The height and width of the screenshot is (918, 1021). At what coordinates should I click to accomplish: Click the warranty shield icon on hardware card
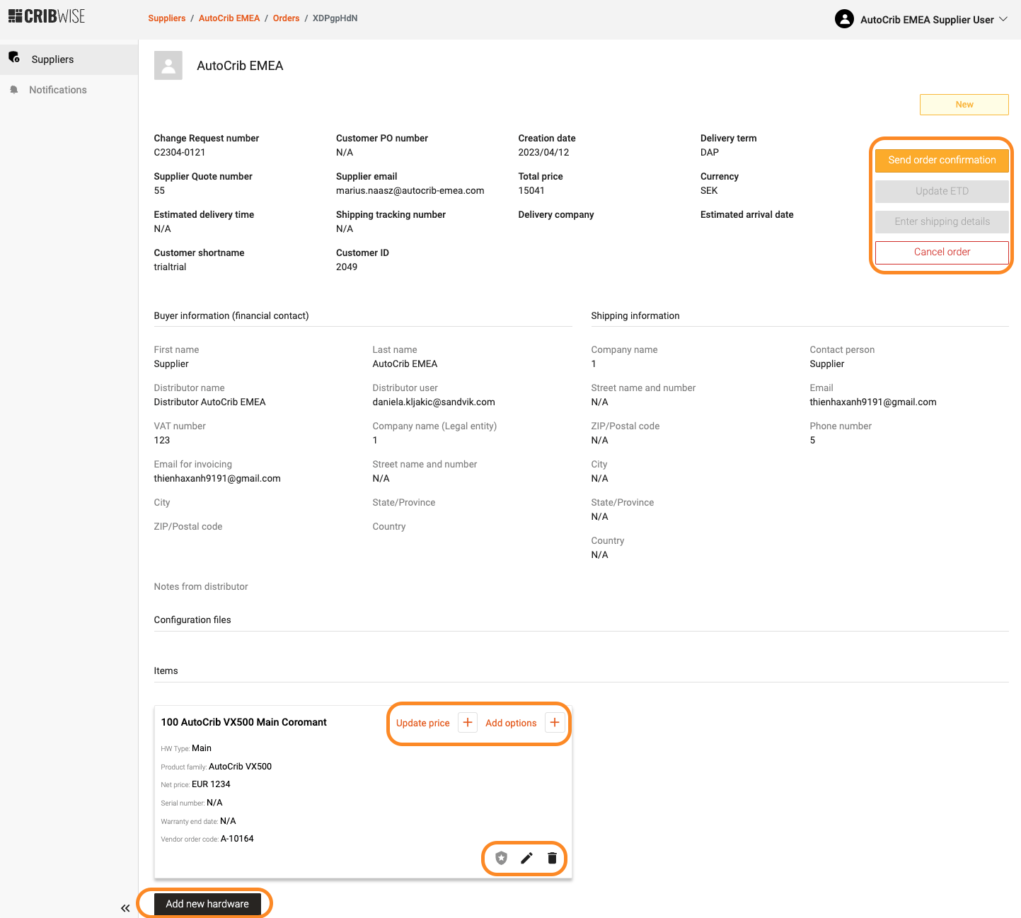[502, 858]
